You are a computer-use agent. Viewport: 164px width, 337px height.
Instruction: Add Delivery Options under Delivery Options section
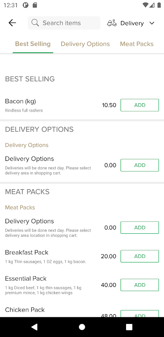coord(140,165)
